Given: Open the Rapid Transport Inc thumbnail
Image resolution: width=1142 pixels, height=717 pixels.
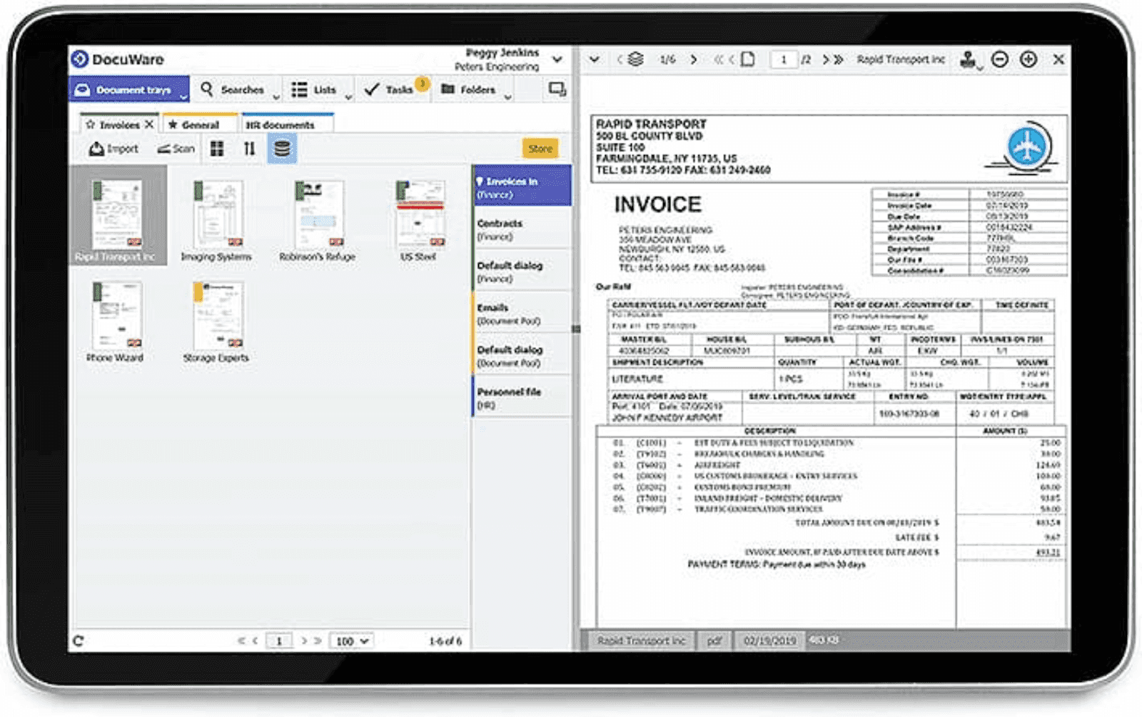Looking at the screenshot, I should 116,214.
